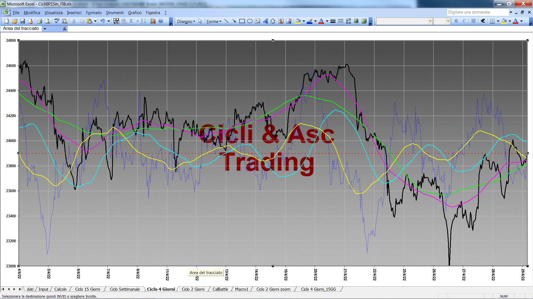533x299 pixels.
Task: Paste with the clipboard icon
Action: 89,21
